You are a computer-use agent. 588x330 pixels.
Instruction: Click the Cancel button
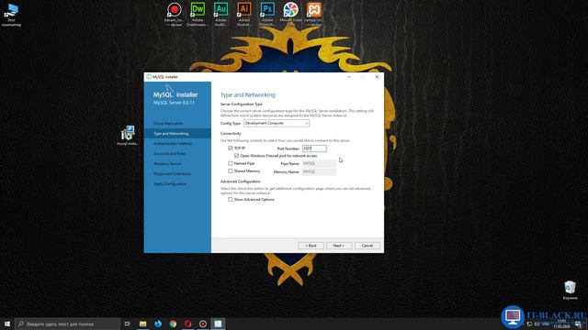[x=367, y=246]
